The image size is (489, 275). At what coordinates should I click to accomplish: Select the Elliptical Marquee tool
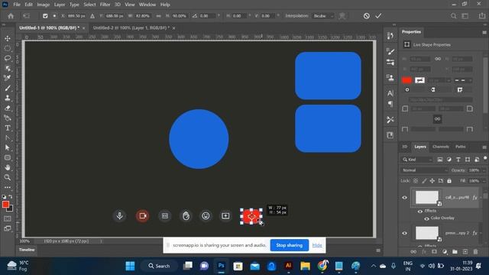[x=8, y=48]
